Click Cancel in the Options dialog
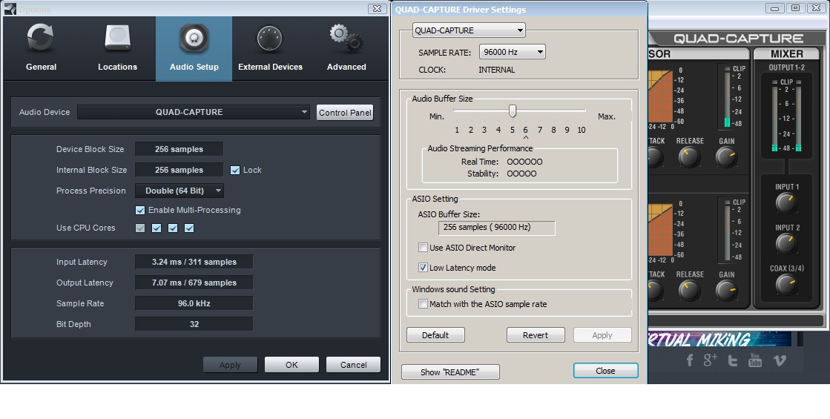 pyautogui.click(x=353, y=365)
